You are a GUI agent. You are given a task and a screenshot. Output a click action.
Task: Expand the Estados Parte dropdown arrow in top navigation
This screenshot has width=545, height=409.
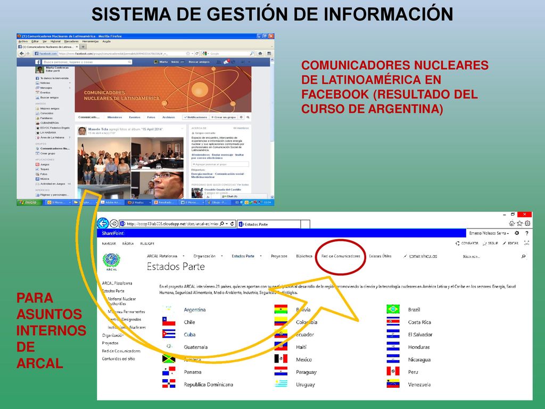pyautogui.click(x=260, y=256)
